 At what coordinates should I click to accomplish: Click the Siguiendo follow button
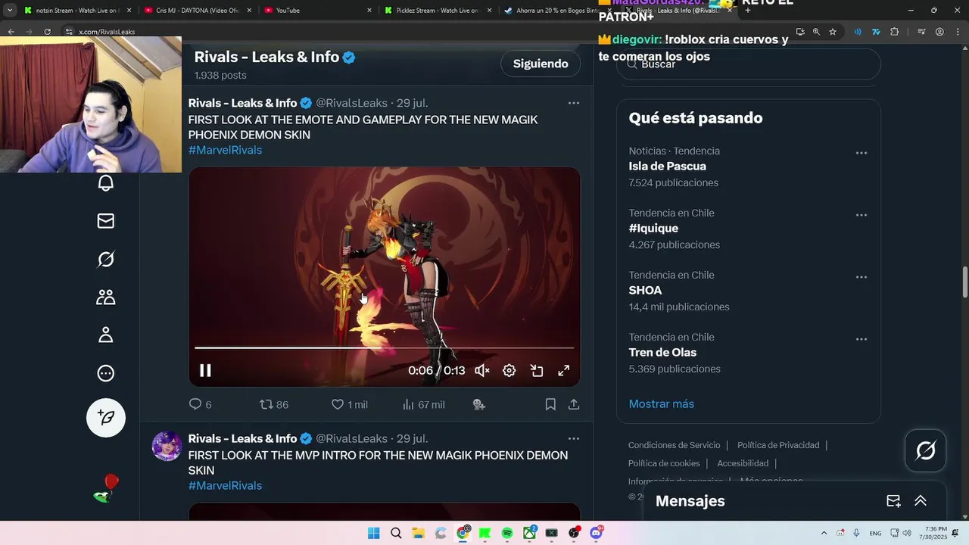click(x=541, y=64)
